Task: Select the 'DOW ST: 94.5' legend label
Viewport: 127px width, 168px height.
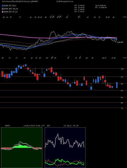Action: pos(10,6)
